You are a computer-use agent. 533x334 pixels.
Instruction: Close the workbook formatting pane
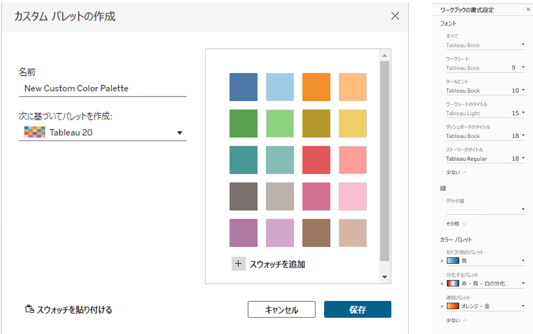coord(528,10)
